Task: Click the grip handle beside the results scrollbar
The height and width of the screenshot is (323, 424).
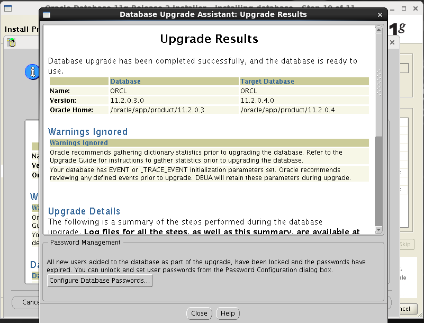Action: click(x=379, y=82)
